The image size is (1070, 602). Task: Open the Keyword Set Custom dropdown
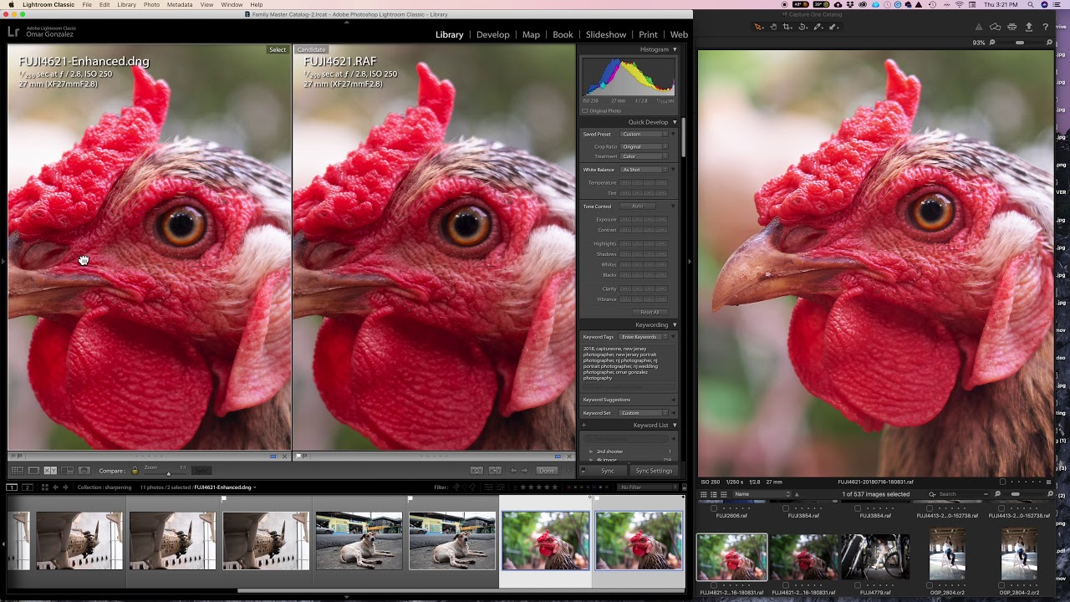[x=644, y=413]
